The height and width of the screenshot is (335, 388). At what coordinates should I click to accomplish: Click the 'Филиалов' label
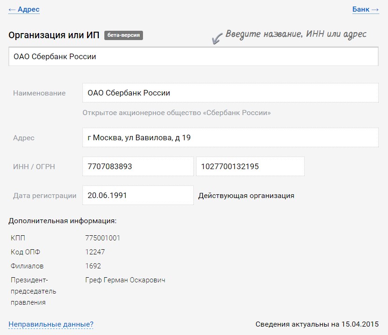coord(27,266)
